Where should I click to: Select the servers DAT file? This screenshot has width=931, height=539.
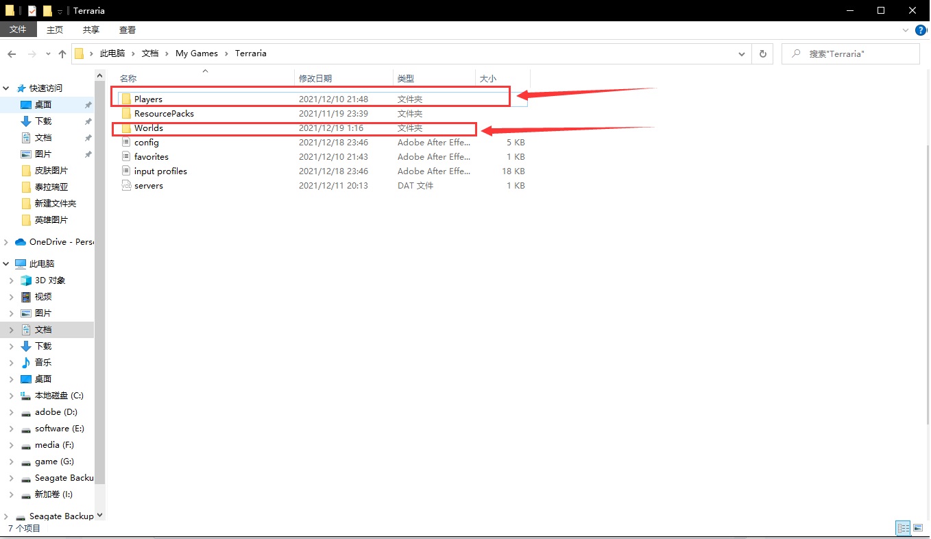148,186
